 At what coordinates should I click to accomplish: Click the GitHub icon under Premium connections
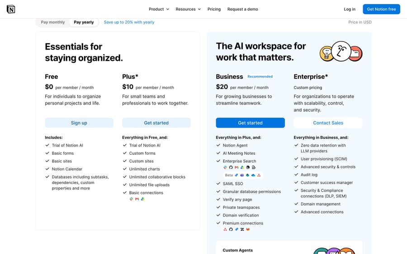231,229
